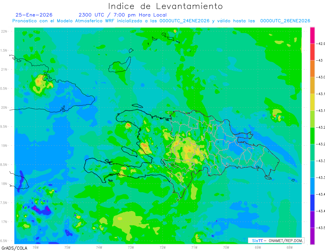Click the 'Pronóstico con el Modelo Atmosférico WRF' line

pyautogui.click(x=161, y=21)
